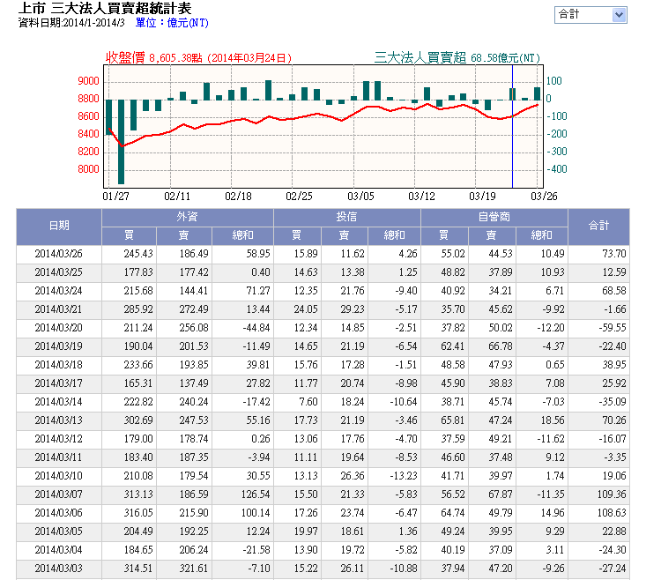Click the 外資 group header

pos(187,217)
